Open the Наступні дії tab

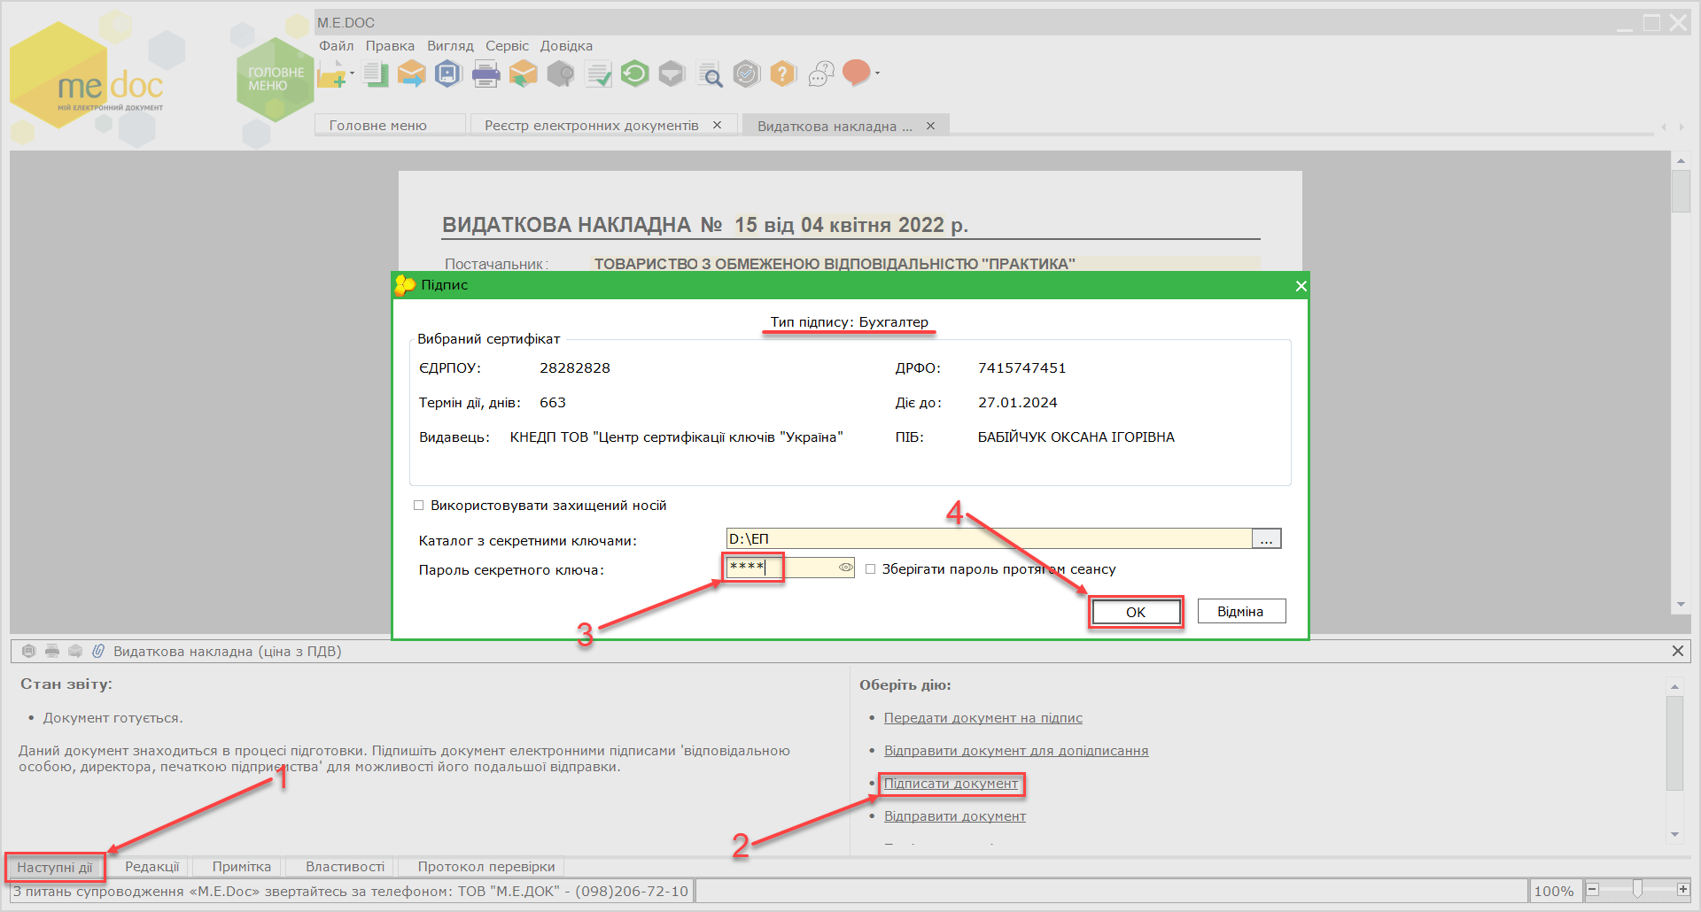pos(55,868)
